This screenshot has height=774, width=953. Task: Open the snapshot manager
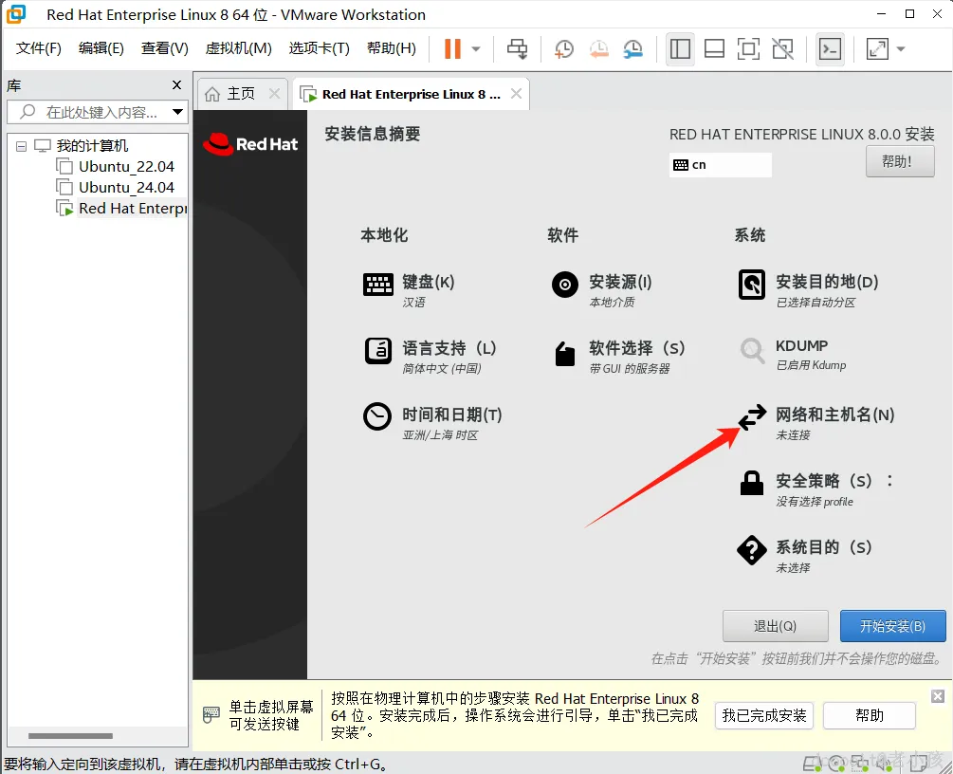pos(632,47)
